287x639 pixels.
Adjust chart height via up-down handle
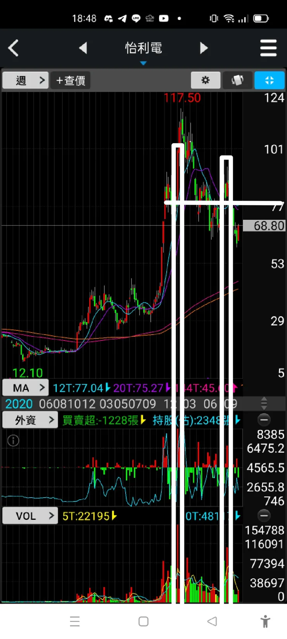coord(264,403)
